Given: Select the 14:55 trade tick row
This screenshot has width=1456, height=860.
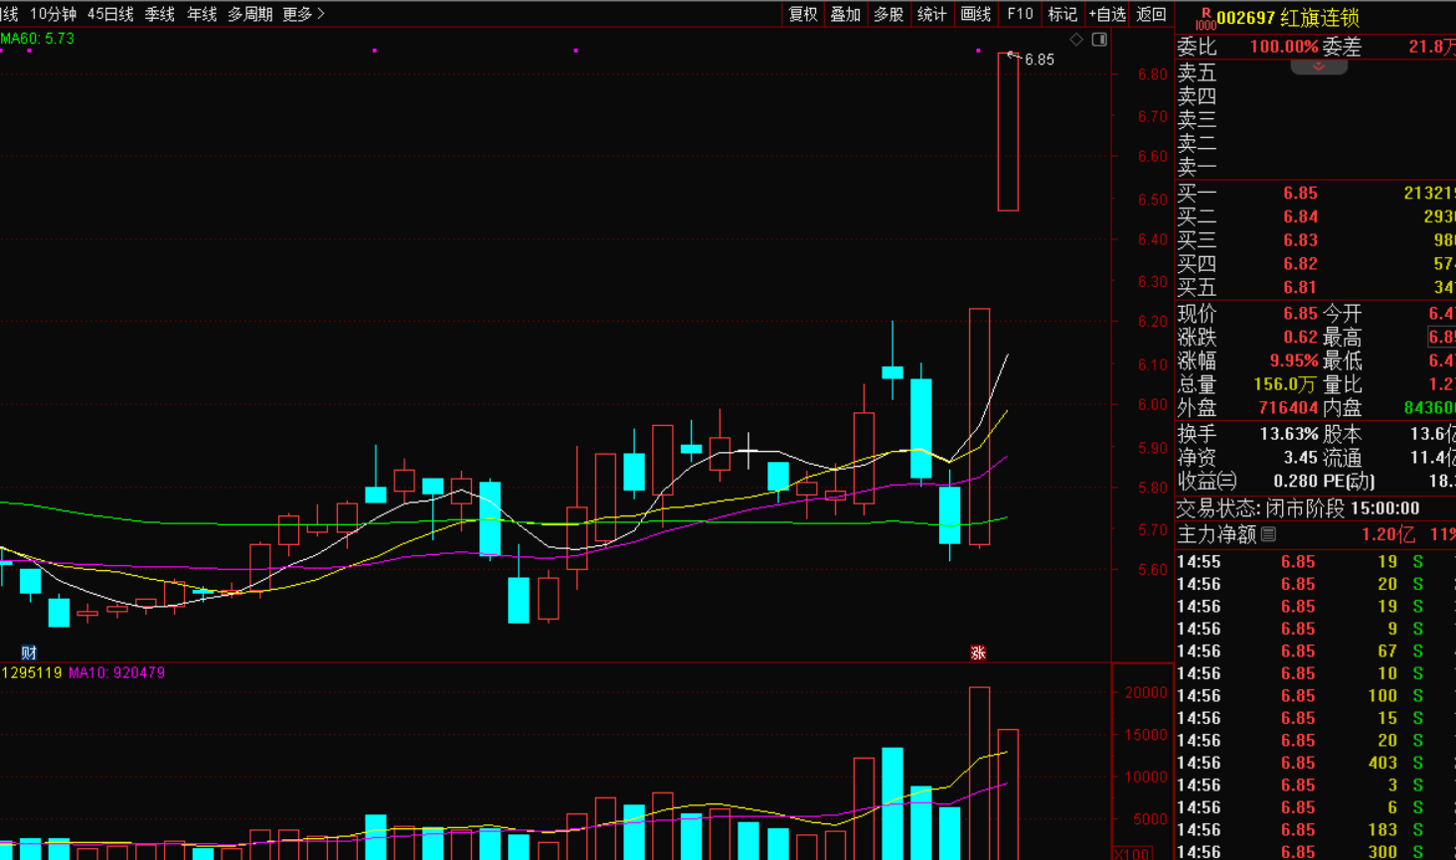Looking at the screenshot, I should (1315, 562).
